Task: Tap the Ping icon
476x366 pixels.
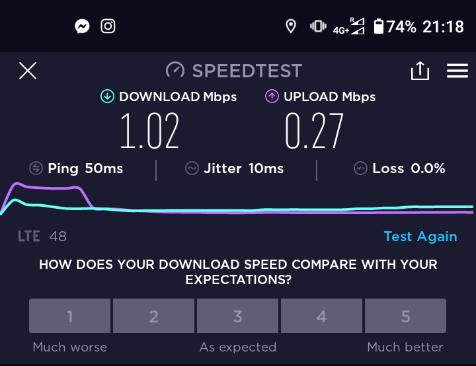Action: (x=37, y=168)
